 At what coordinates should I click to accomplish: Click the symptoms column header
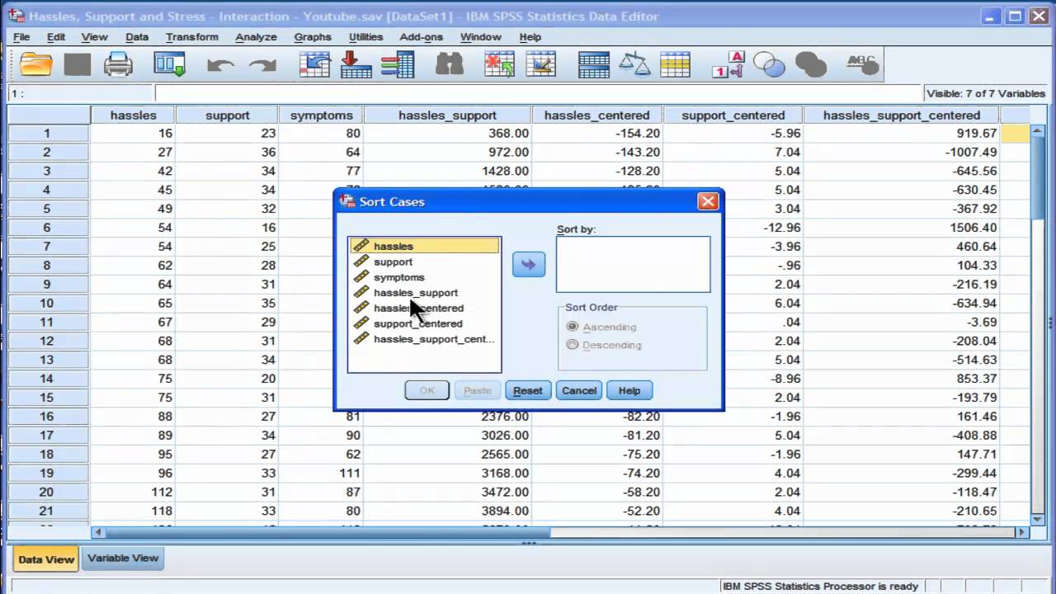coord(322,115)
